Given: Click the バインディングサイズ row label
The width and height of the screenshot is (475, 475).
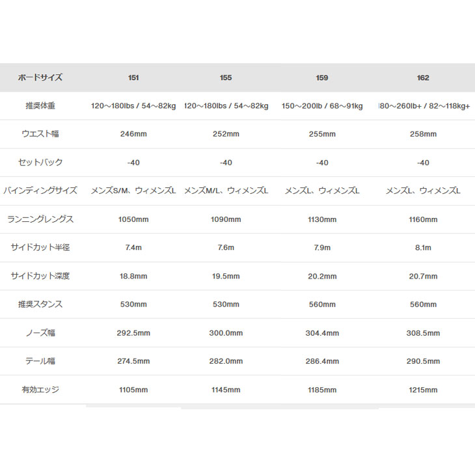Looking at the screenshot, I should pyautogui.click(x=40, y=191).
